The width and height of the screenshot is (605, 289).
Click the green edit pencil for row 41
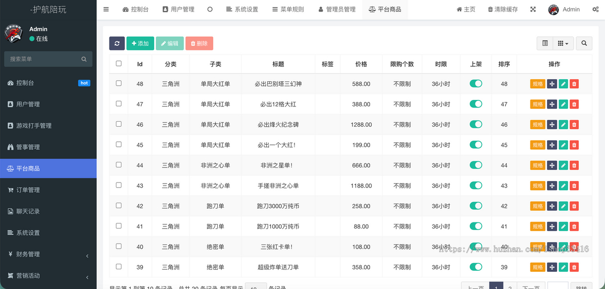(563, 226)
